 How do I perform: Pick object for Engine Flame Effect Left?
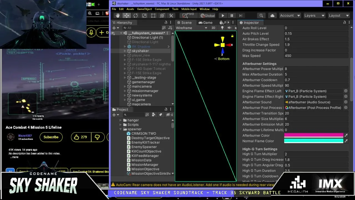click(346, 91)
